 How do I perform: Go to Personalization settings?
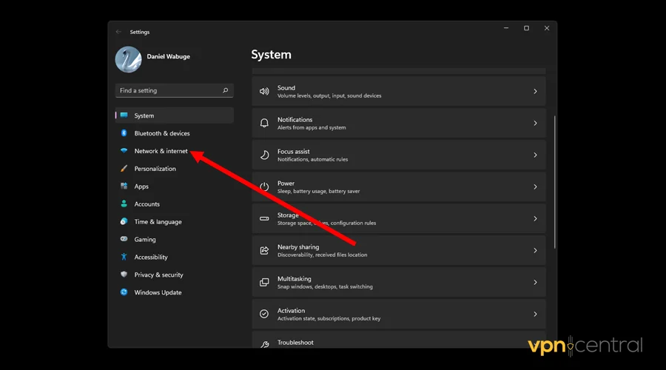[155, 169]
